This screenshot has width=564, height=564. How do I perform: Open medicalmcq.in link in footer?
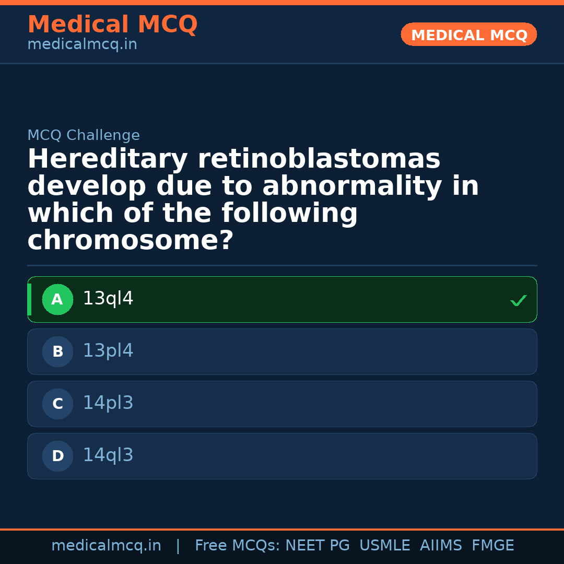click(x=106, y=546)
